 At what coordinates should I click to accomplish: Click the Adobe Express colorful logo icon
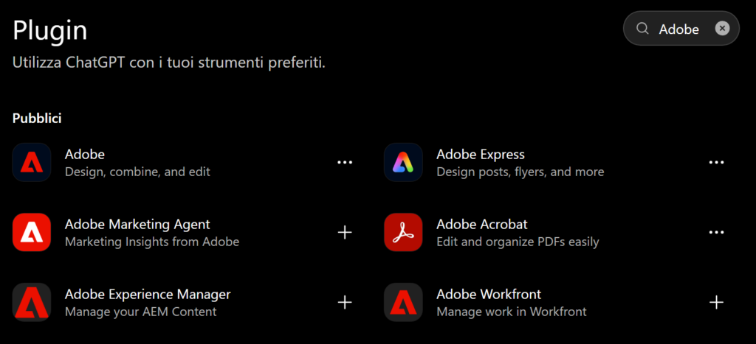[403, 162]
